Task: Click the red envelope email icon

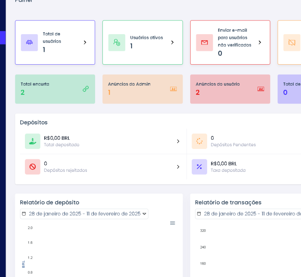Action: click(204, 43)
